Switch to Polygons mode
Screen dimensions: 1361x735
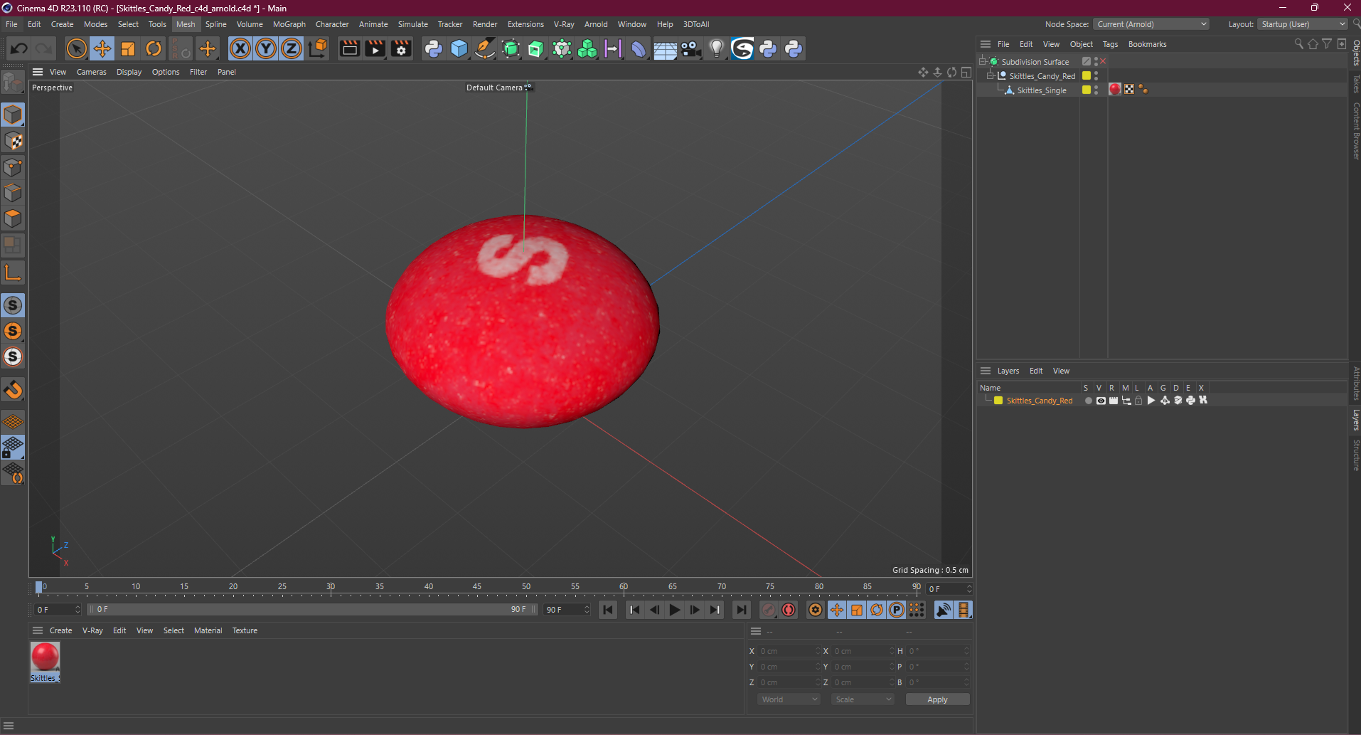coord(13,218)
